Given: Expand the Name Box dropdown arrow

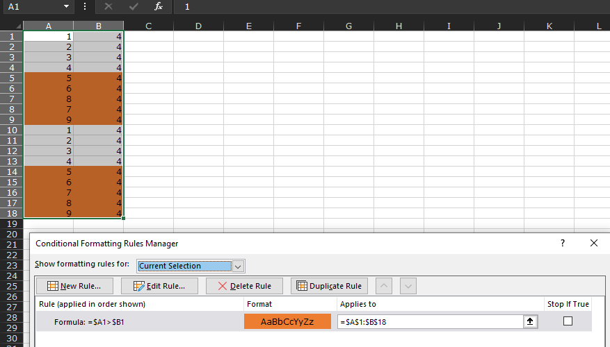Looking at the screenshot, I should coord(66,7).
